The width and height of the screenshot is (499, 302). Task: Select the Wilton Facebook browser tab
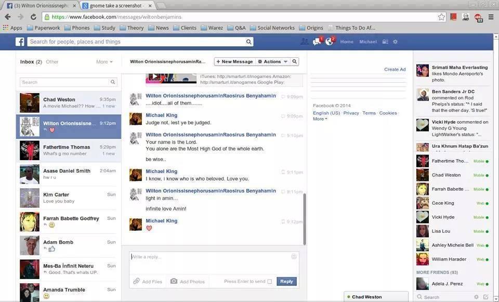coord(42,6)
